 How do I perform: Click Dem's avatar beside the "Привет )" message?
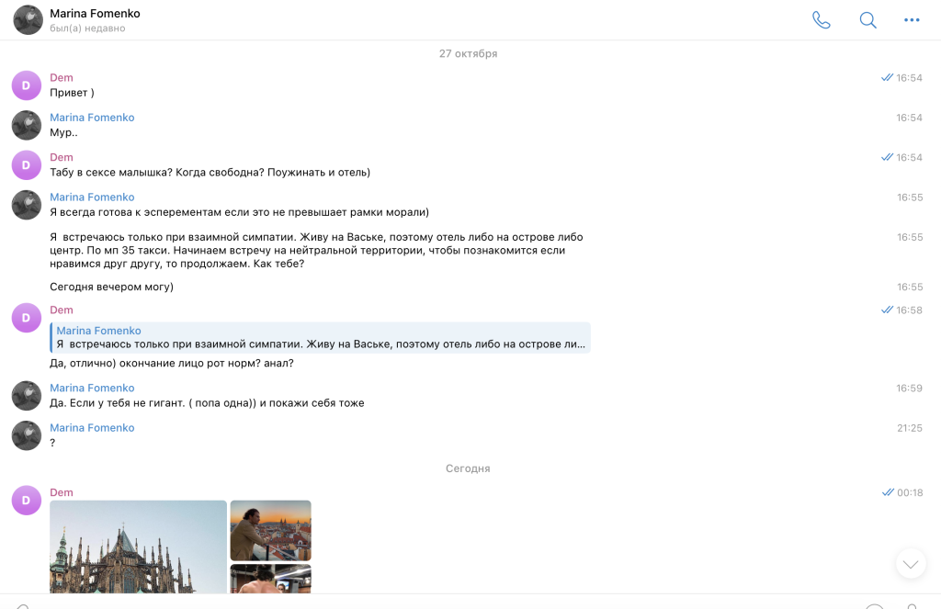coord(27,85)
